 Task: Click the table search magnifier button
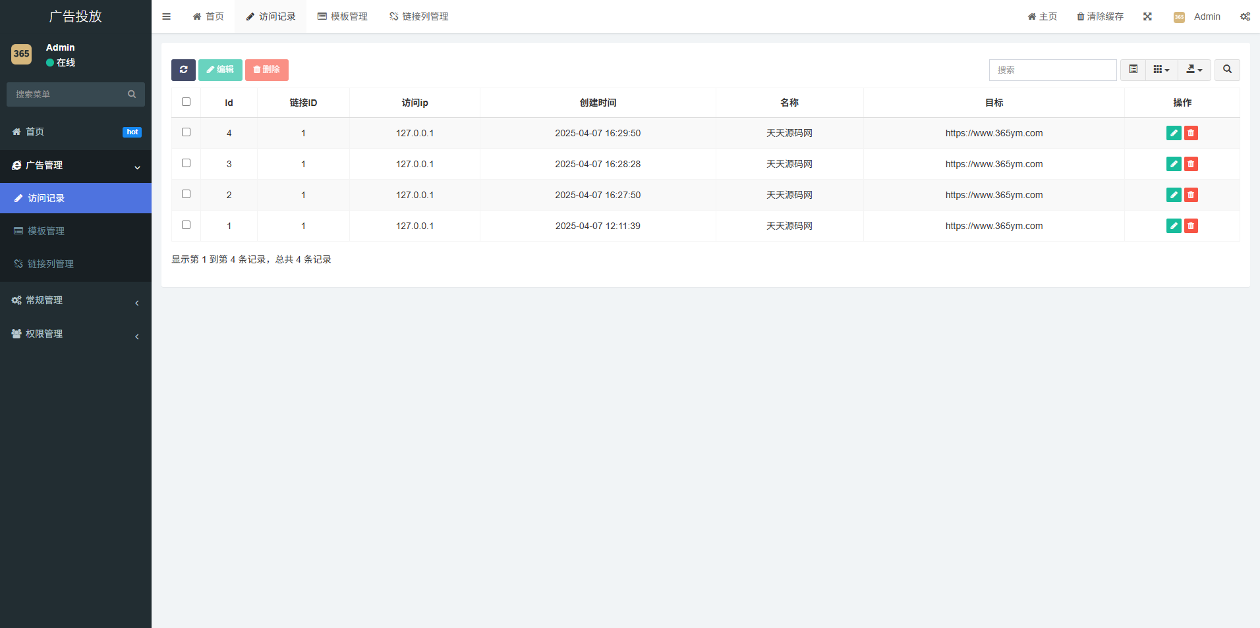click(x=1227, y=70)
